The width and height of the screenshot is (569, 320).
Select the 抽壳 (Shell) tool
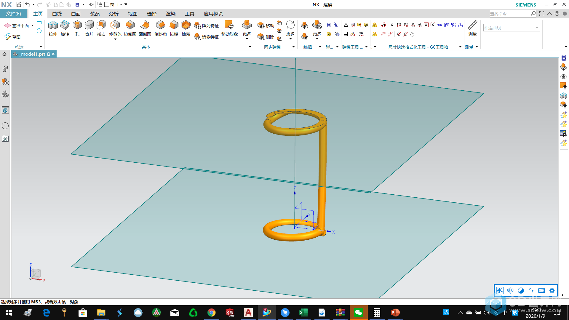coord(186,28)
